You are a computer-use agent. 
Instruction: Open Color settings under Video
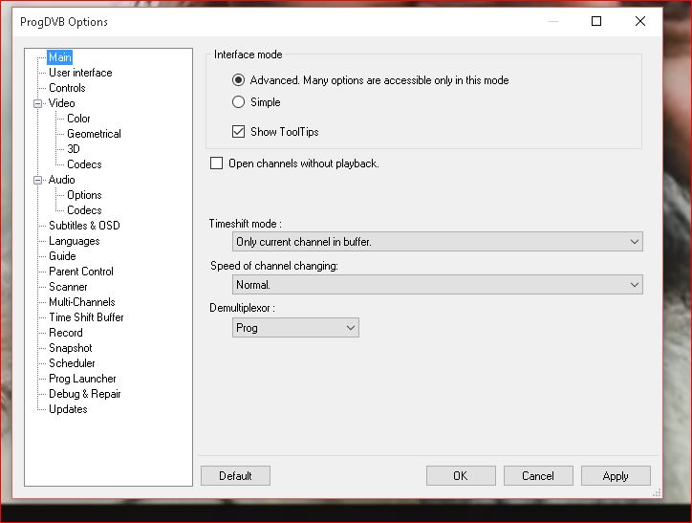click(78, 119)
